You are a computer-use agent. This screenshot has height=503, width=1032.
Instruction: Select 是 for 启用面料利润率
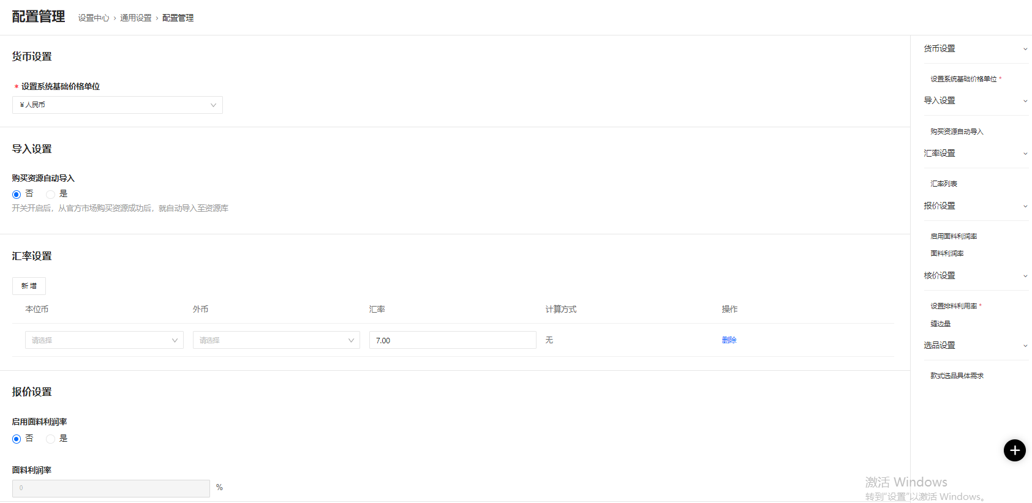pos(51,439)
